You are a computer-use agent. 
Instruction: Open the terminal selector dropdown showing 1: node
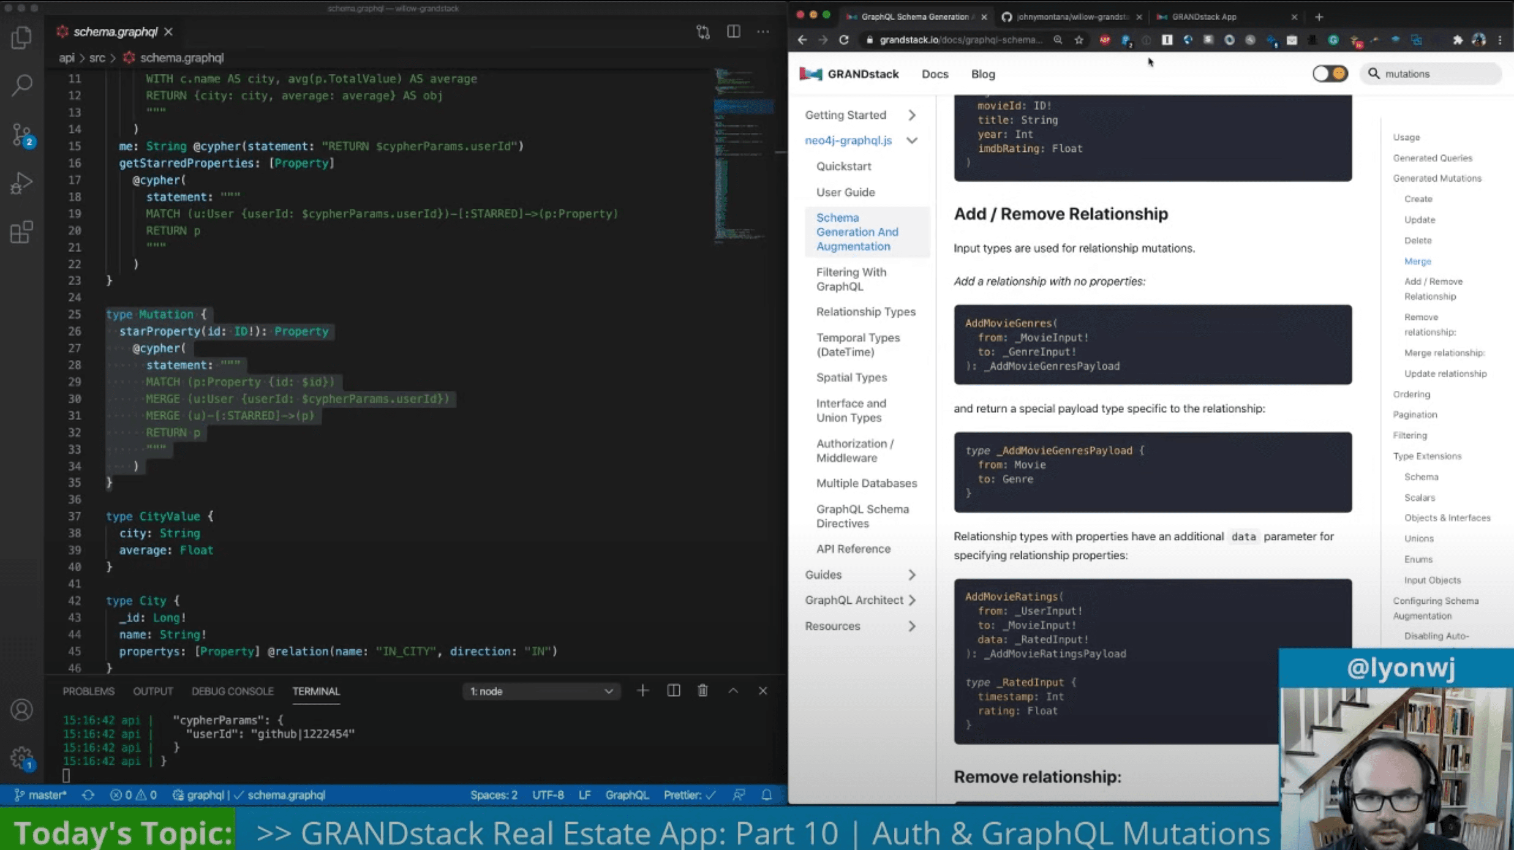click(541, 691)
